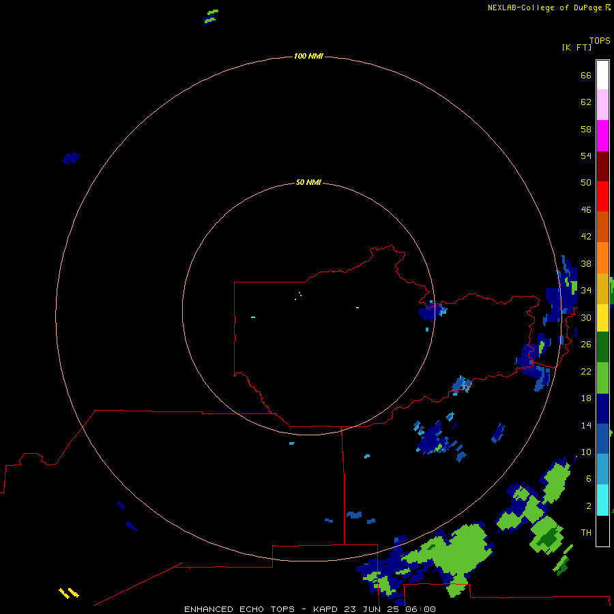Click the small green echo at top left
This screenshot has height=614, width=614.
(x=211, y=16)
